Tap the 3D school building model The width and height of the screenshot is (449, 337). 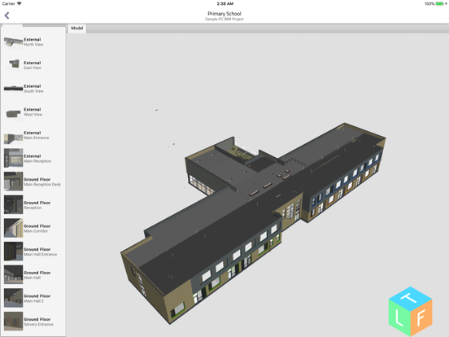pos(253,223)
